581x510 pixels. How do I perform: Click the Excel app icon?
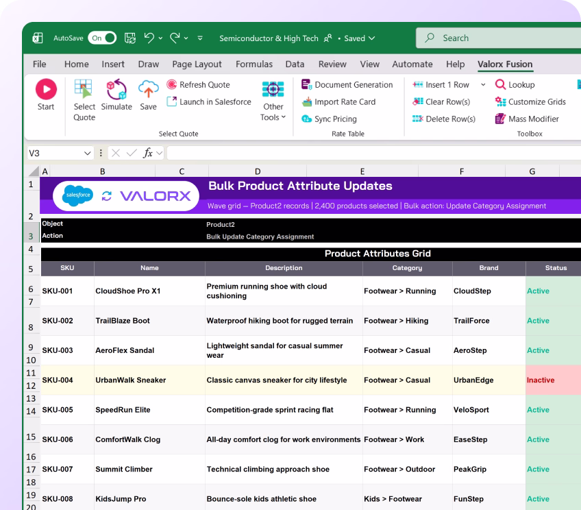click(x=38, y=38)
